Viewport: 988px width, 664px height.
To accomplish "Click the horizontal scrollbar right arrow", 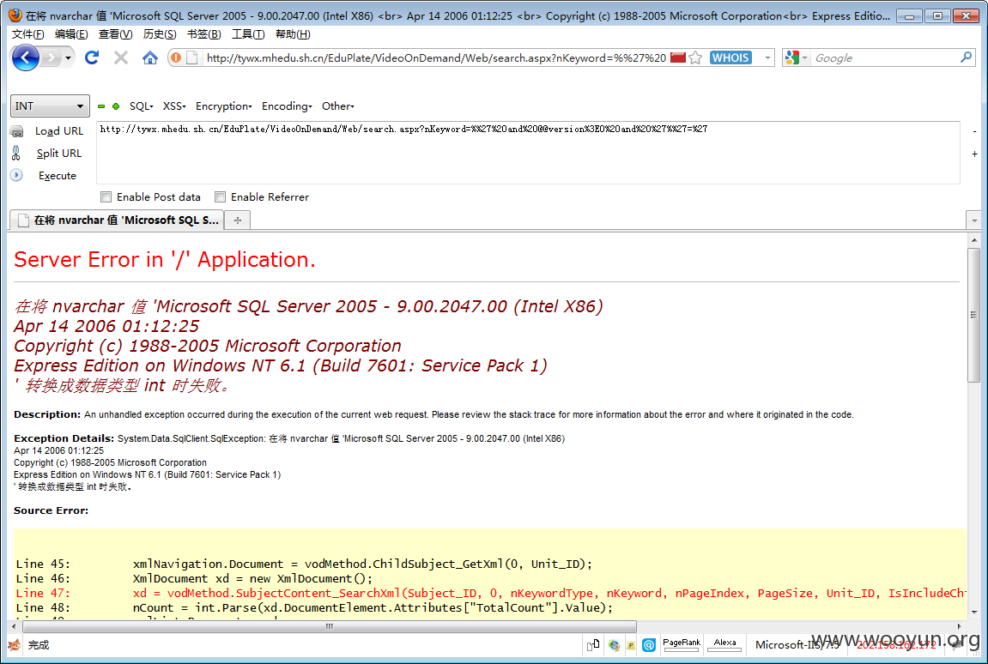I will tap(959, 626).
